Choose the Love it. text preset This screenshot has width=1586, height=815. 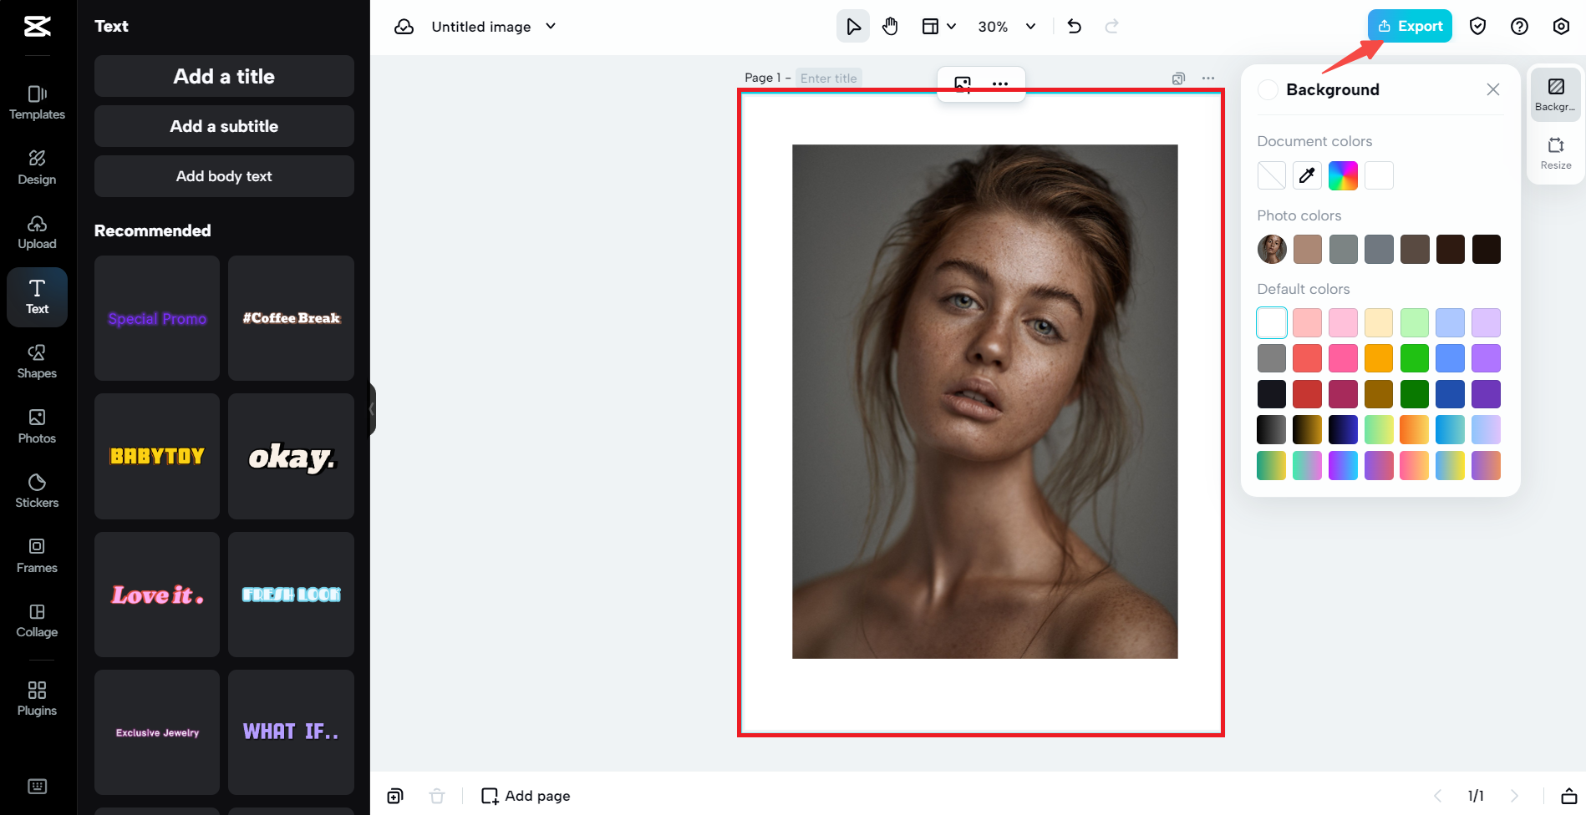157,595
